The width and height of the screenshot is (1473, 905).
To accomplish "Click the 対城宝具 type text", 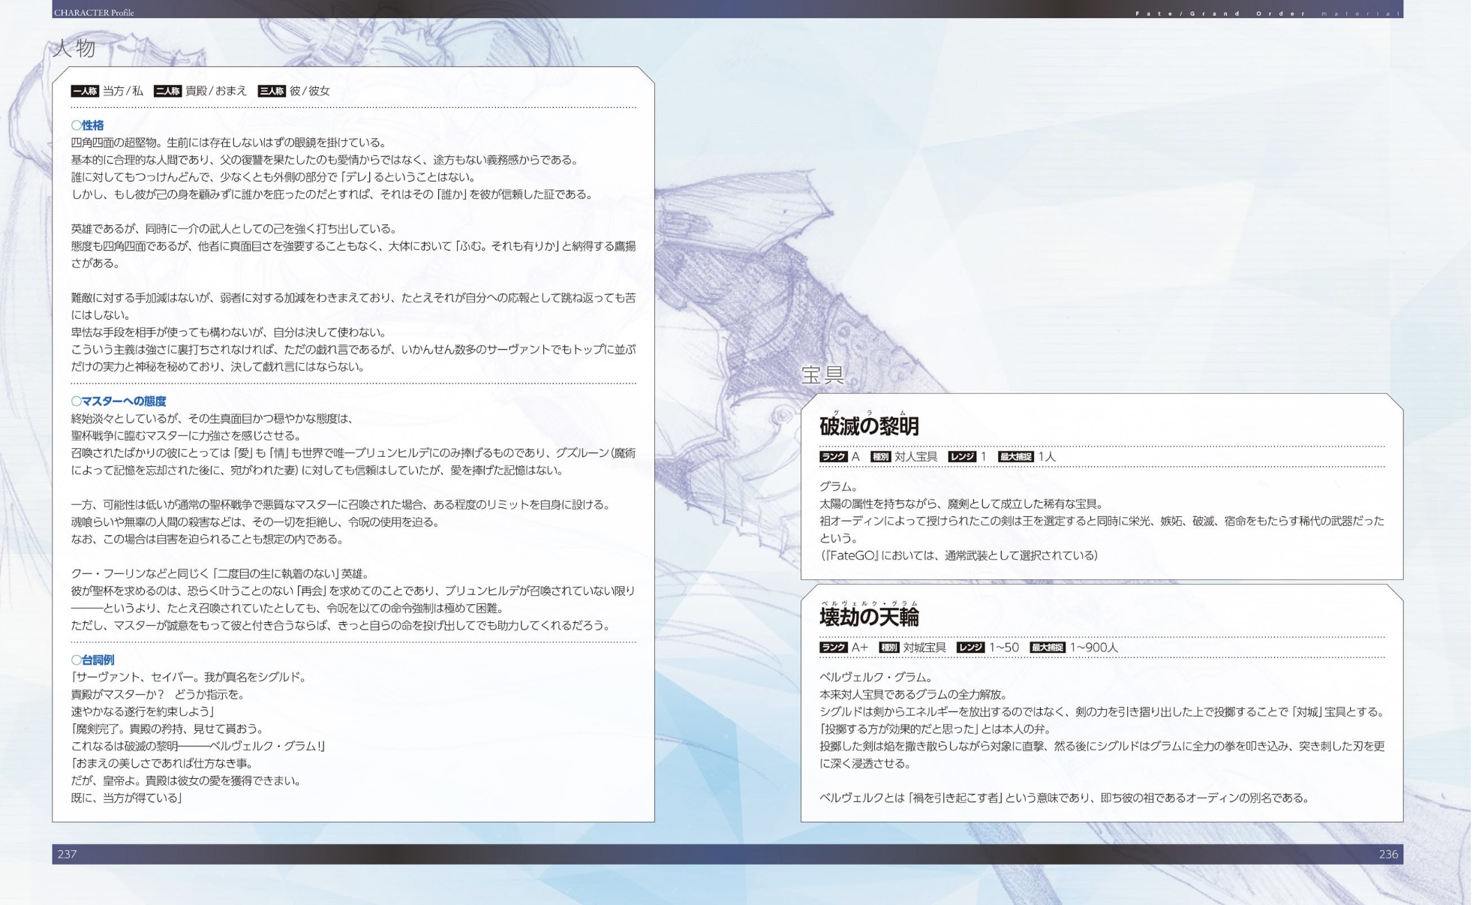I will 924,647.
